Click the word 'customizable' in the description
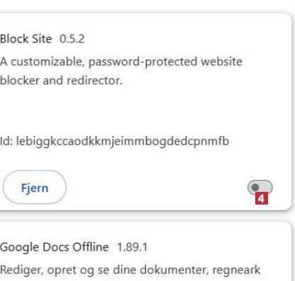The image size is (295, 281). point(48,62)
